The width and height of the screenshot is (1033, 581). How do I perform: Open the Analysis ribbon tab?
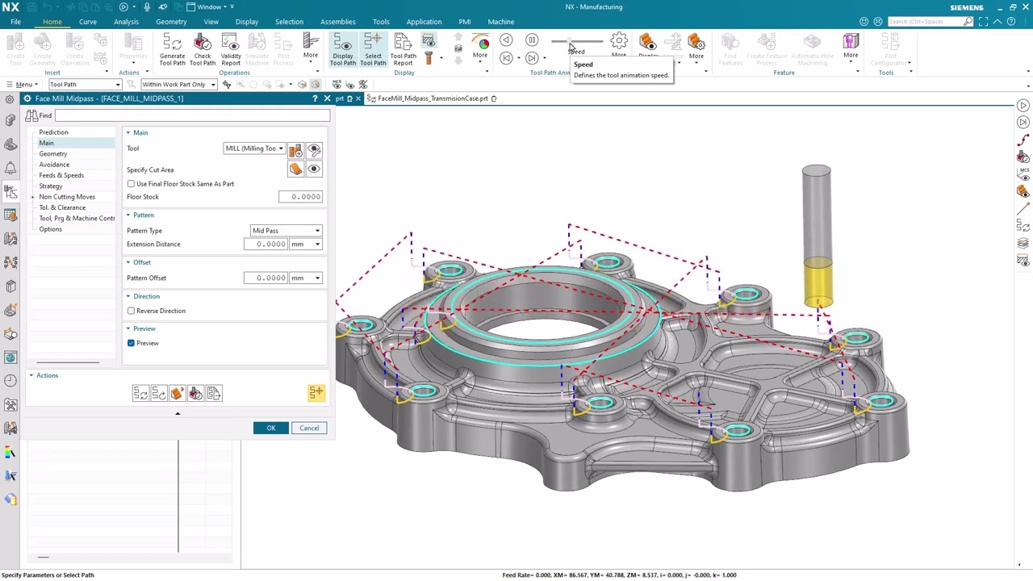(x=126, y=22)
